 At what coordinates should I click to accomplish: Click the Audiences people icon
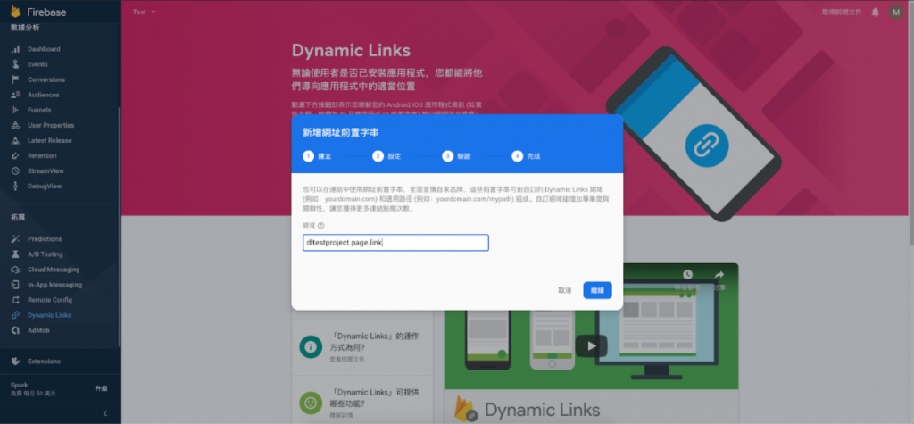coord(16,95)
